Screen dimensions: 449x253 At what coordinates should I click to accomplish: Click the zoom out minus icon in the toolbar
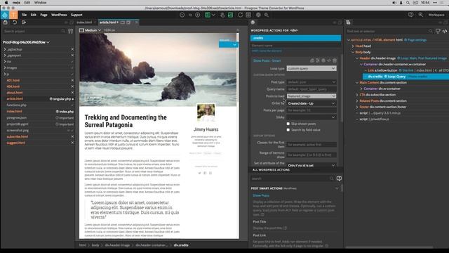[182, 15]
